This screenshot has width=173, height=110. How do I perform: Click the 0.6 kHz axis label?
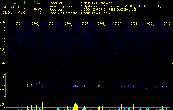[2, 105]
